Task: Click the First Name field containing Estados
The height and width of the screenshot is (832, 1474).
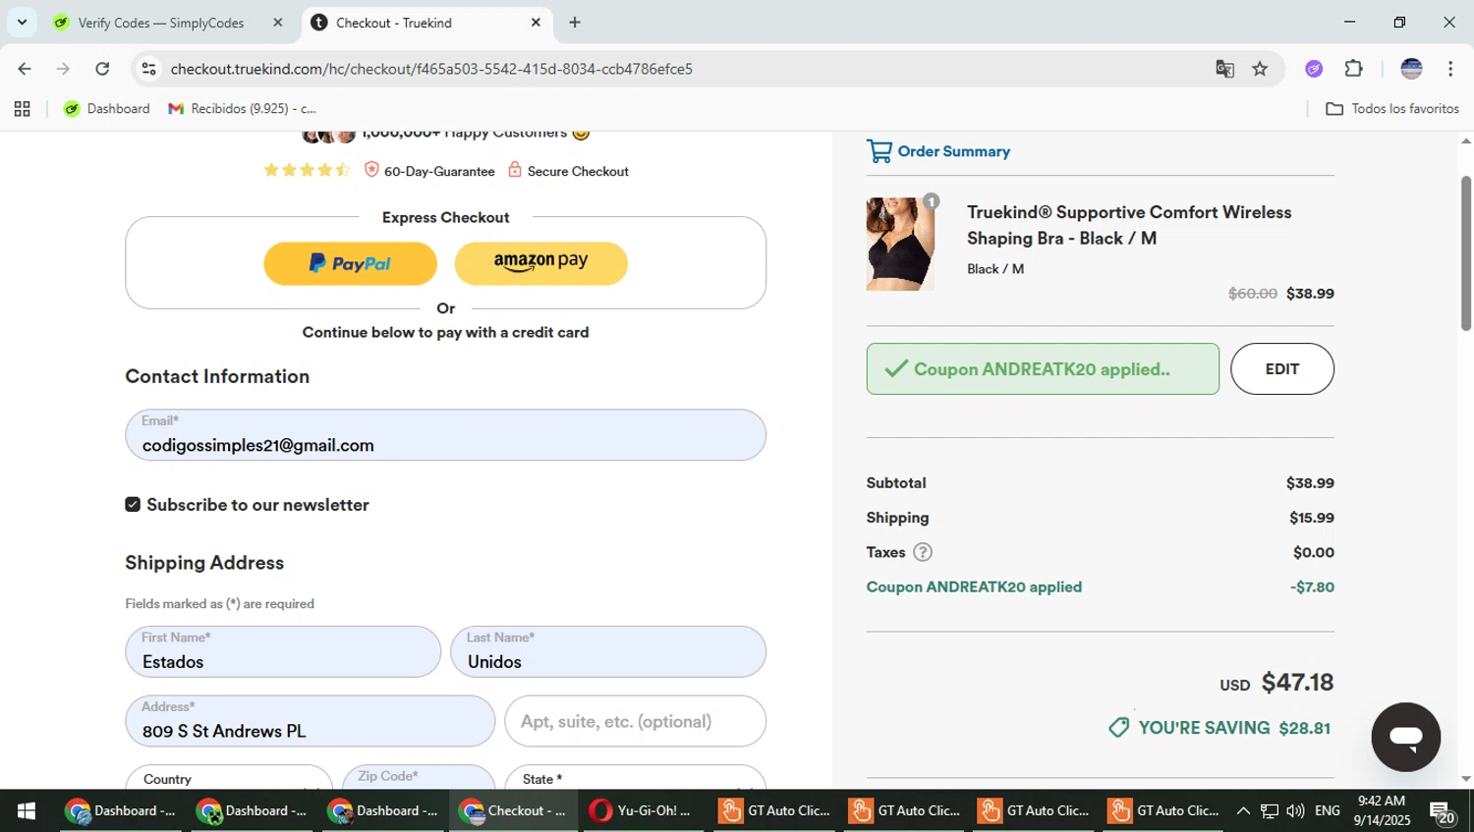Action: point(283,651)
